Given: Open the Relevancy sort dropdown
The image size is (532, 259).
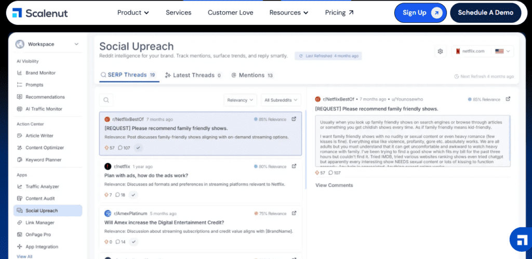Looking at the screenshot, I should [x=240, y=100].
